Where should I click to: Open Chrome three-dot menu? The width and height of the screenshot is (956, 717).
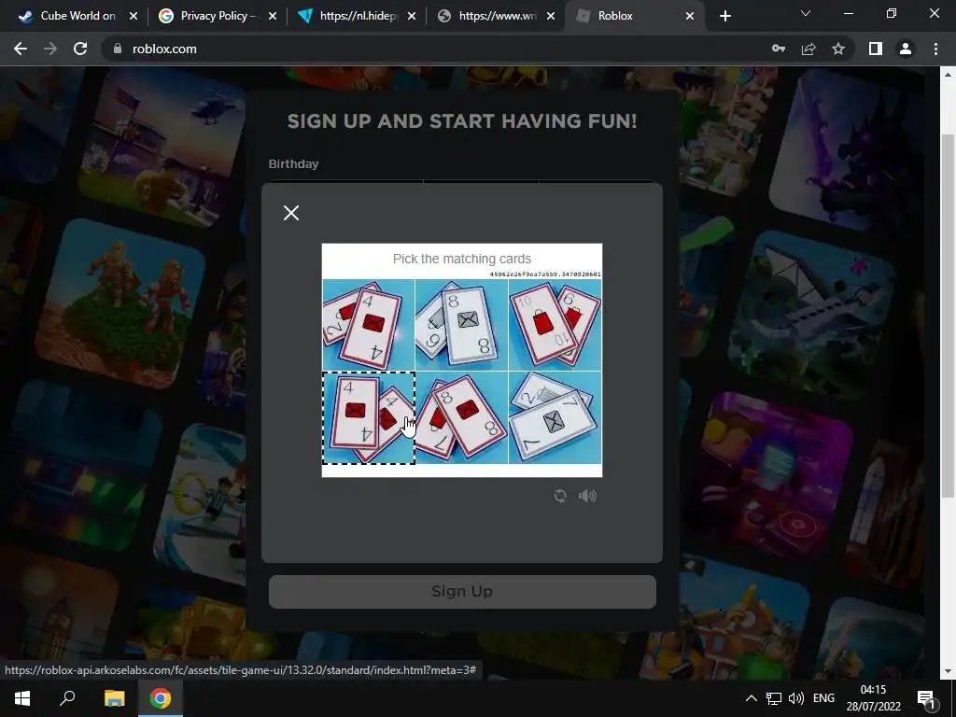[x=935, y=49]
